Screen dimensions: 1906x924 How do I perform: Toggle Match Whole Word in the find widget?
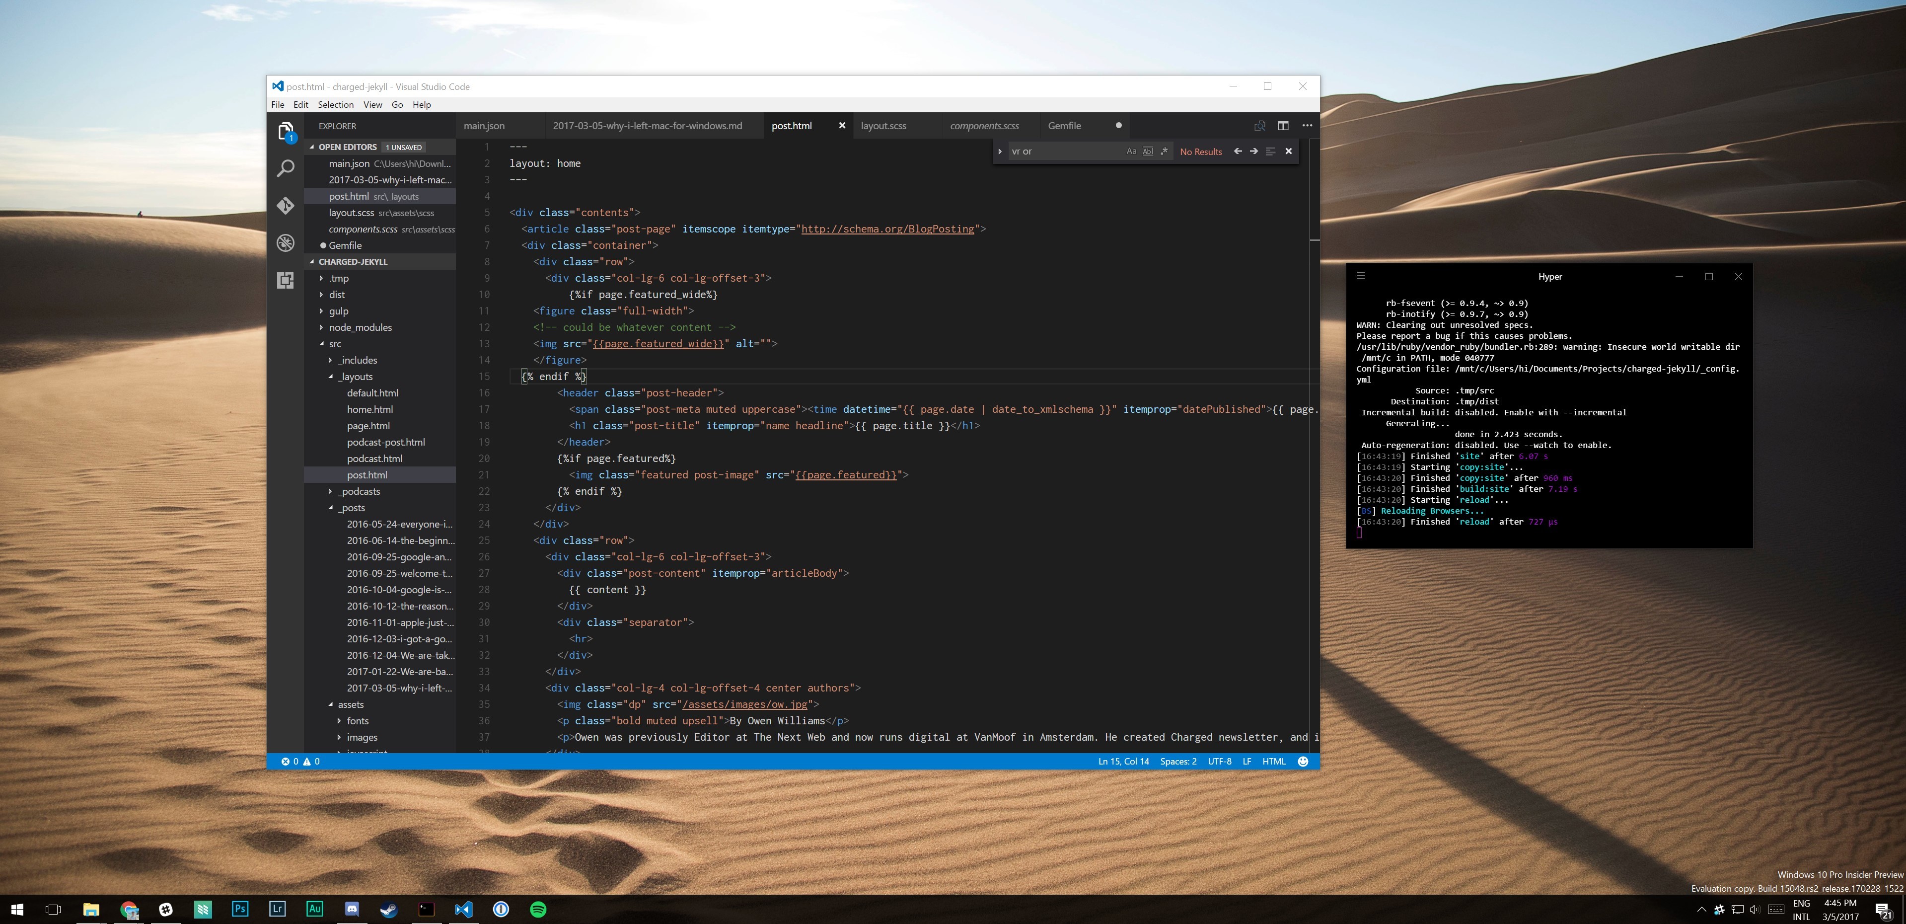pyautogui.click(x=1148, y=151)
